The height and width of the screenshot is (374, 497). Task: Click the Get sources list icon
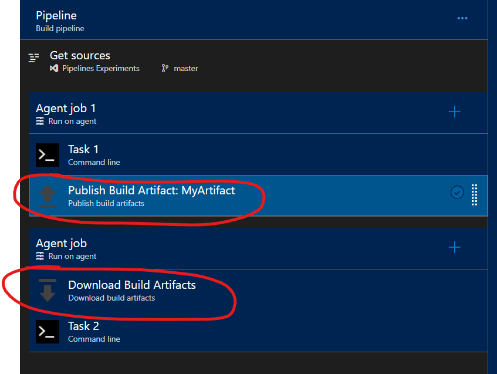coord(33,58)
